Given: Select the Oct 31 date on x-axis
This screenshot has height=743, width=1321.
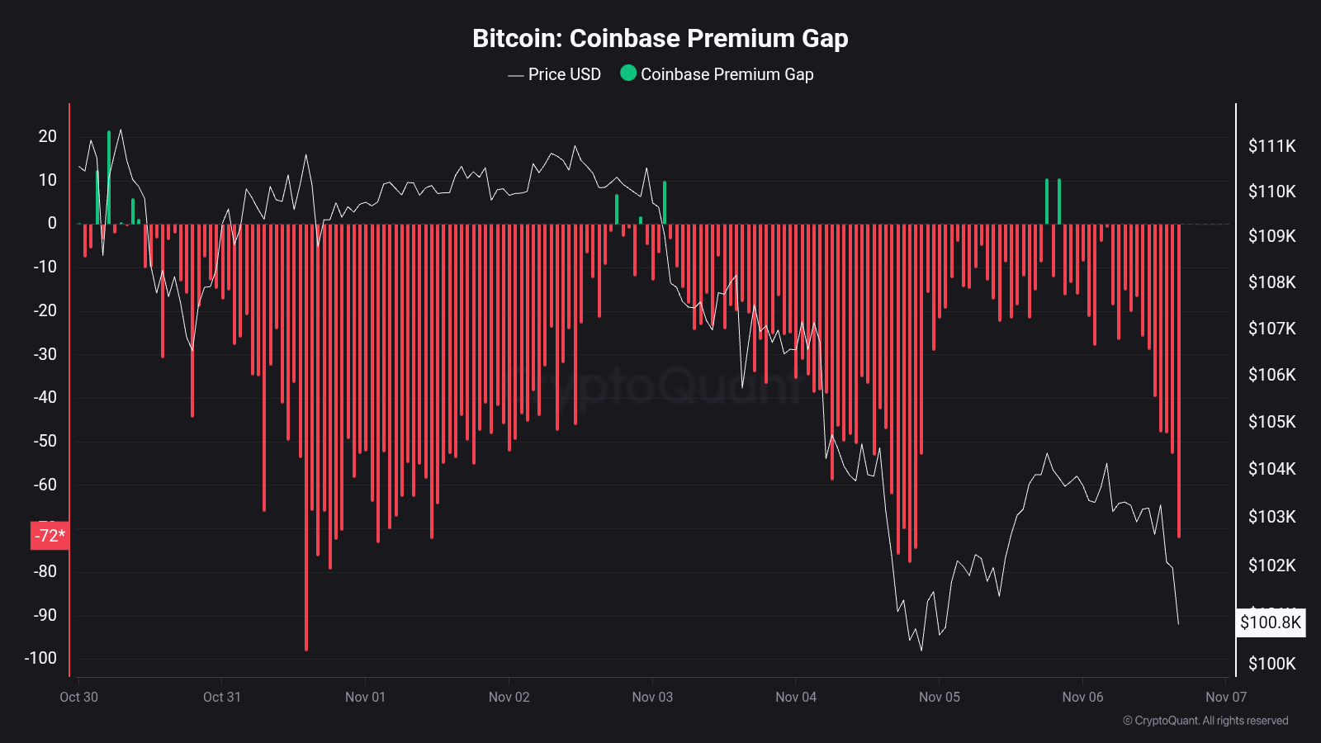Looking at the screenshot, I should [222, 697].
